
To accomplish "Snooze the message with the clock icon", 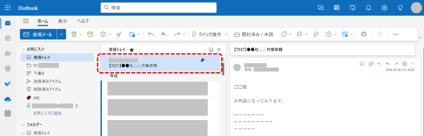I will (x=329, y=34).
